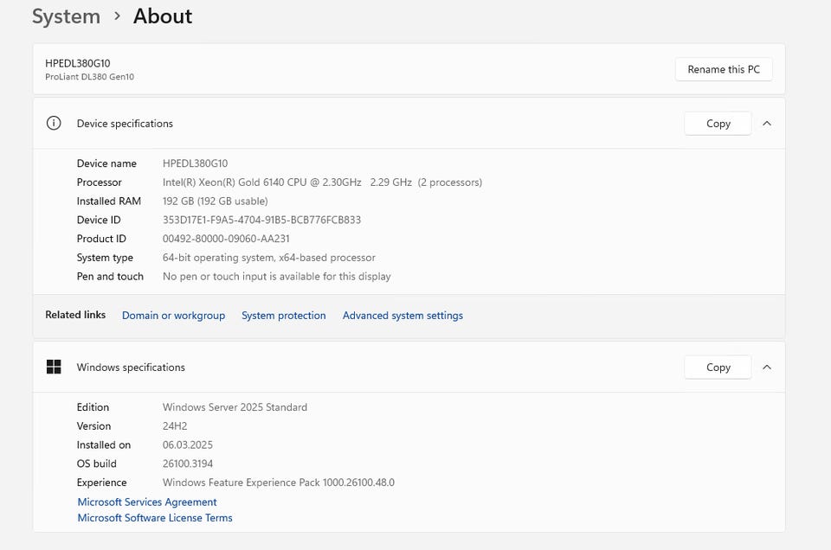Go back to System in breadcrumb

[x=66, y=16]
